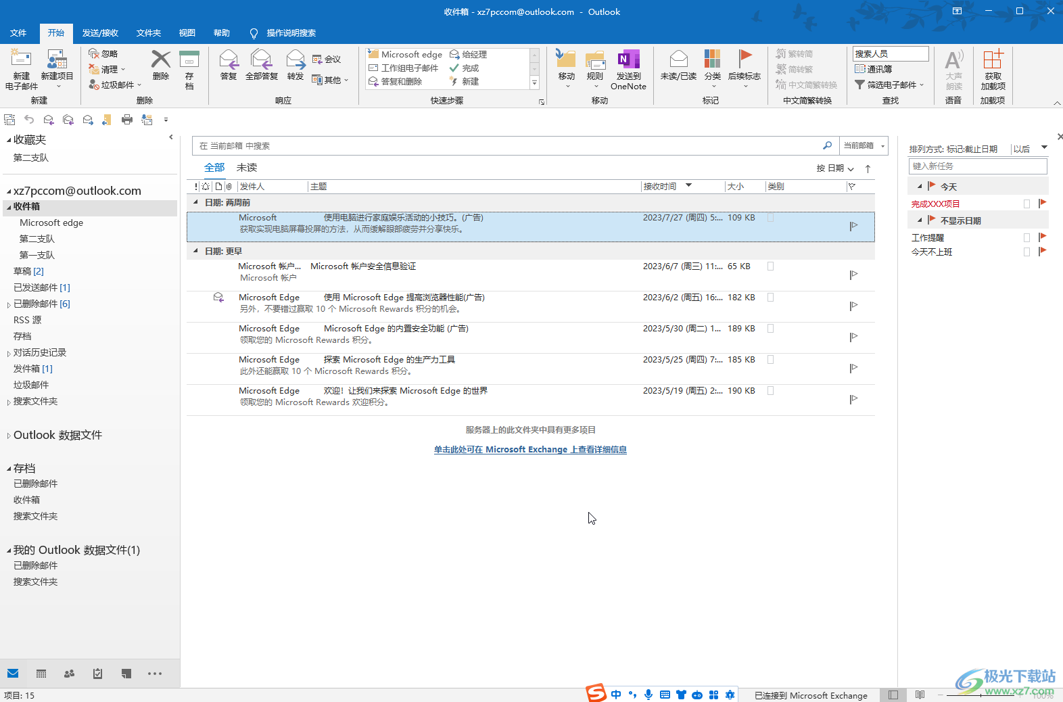This screenshot has width=1063, height=702.
Task: Click the Archive (存档) ribbon icon
Action: click(189, 60)
